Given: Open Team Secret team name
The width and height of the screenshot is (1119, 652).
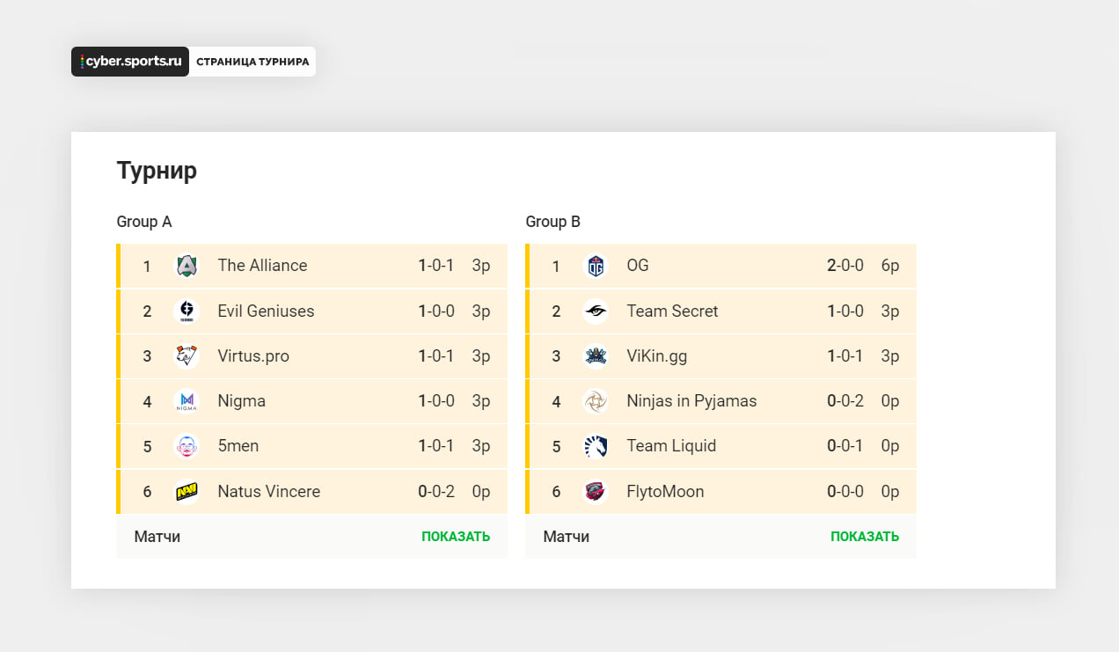Looking at the screenshot, I should [x=672, y=311].
